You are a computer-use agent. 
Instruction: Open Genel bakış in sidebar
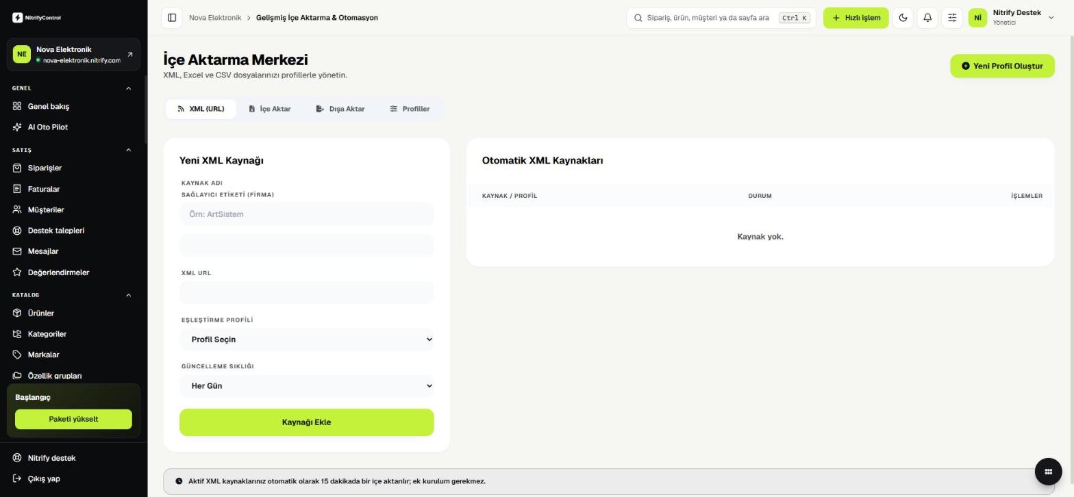[x=73, y=106]
